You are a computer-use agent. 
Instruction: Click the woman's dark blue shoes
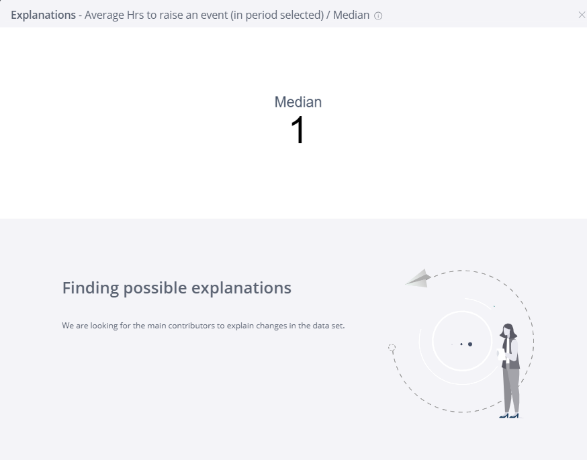point(509,416)
